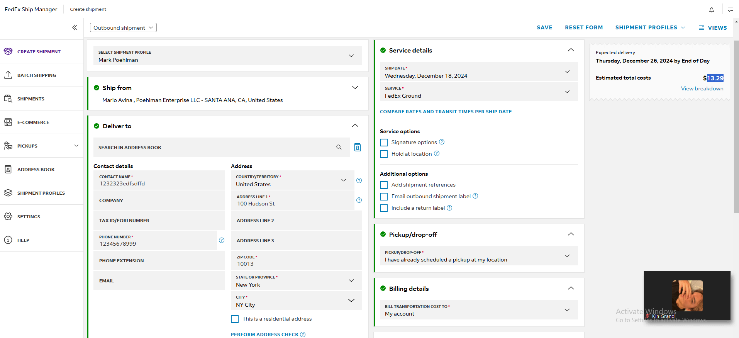
Task: Open Bill Transportation Cost To dropdown
Action: click(479, 310)
